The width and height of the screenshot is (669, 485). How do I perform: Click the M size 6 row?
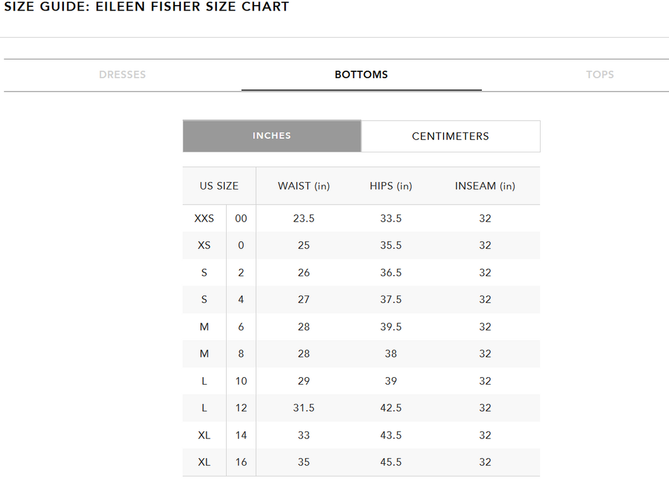coord(204,326)
